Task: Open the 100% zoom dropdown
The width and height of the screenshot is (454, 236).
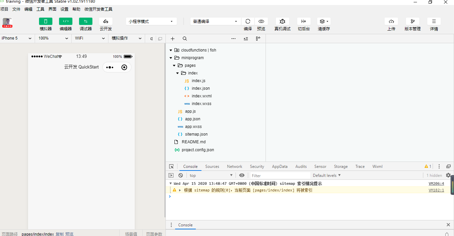Action: tap(53, 38)
